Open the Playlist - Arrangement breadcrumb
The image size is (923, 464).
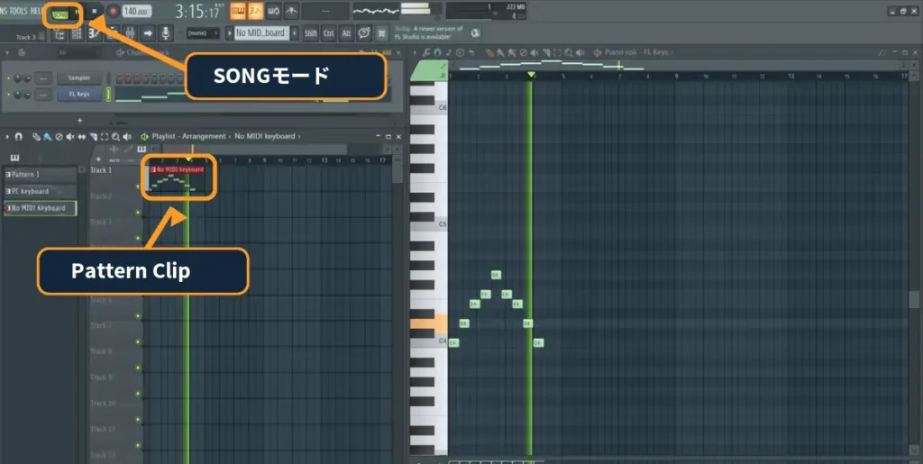pos(188,136)
